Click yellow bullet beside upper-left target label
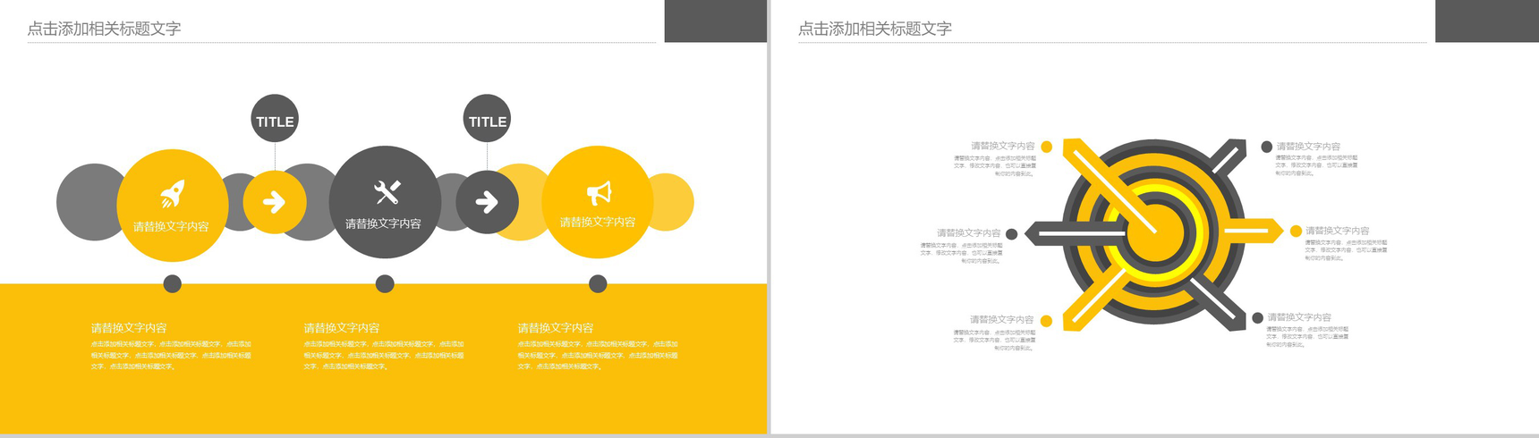Viewport: 1539px width, 438px height. pos(1047,147)
